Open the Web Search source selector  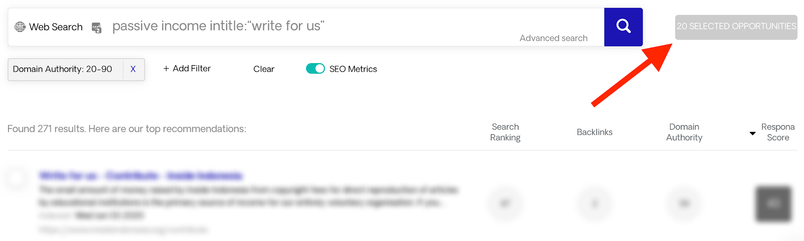pos(49,27)
